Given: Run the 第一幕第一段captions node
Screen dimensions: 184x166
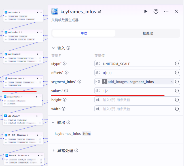Looking at the screenshot, I should (38, 135).
